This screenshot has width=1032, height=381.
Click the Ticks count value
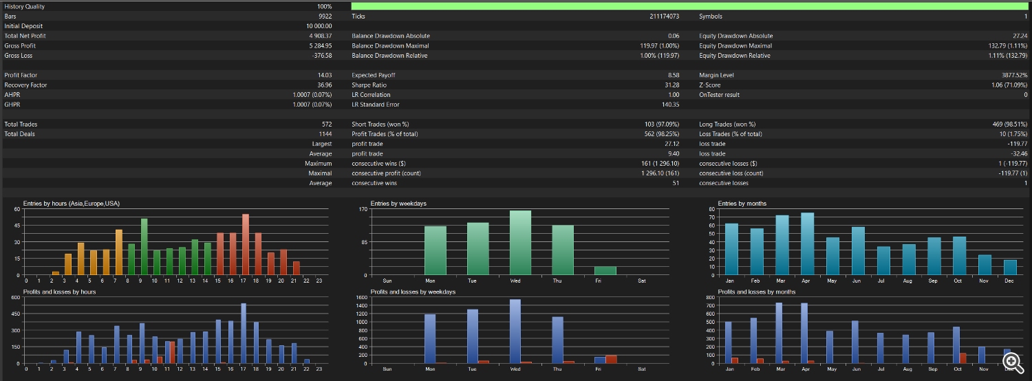tap(664, 16)
